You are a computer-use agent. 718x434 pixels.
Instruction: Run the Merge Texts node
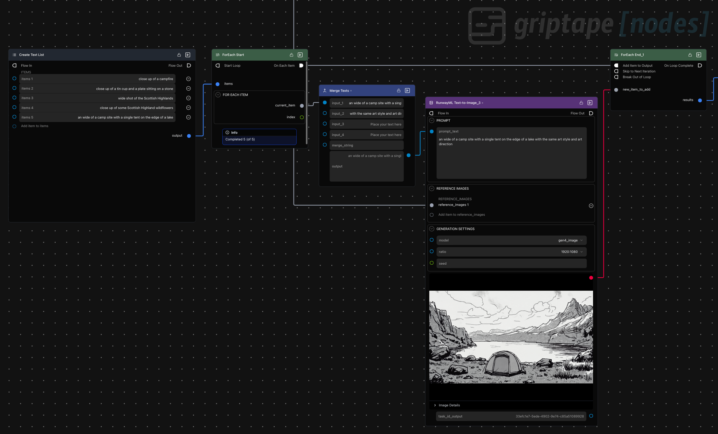coord(407,91)
